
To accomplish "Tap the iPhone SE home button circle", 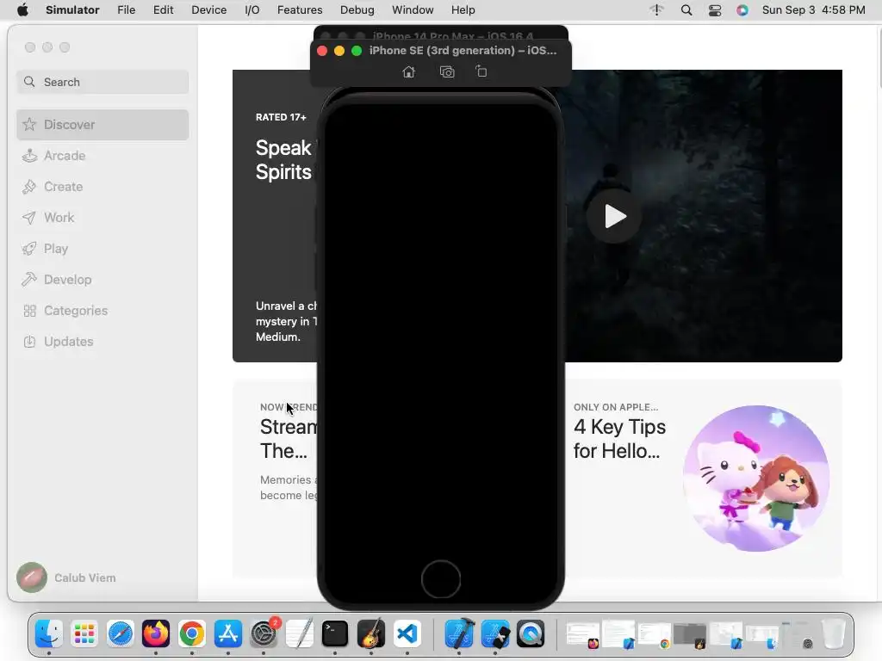I will (x=441, y=579).
